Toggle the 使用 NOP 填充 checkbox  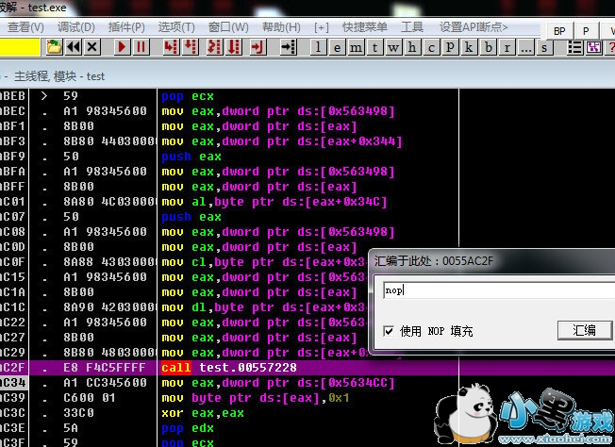(x=390, y=331)
